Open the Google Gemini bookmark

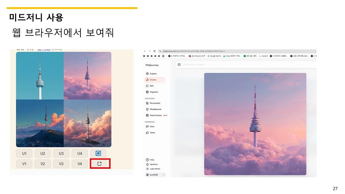click(x=214, y=56)
